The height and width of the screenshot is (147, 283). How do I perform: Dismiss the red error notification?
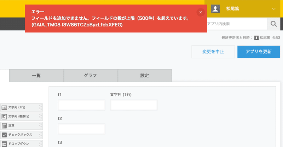(x=201, y=12)
